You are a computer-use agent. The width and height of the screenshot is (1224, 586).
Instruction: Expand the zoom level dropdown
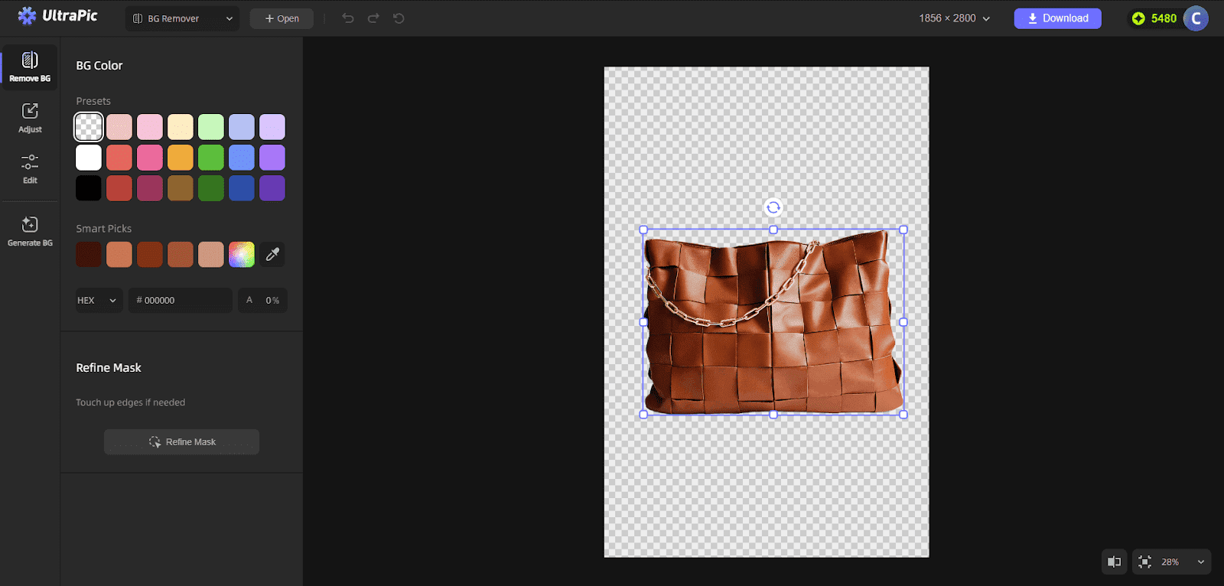1201,562
